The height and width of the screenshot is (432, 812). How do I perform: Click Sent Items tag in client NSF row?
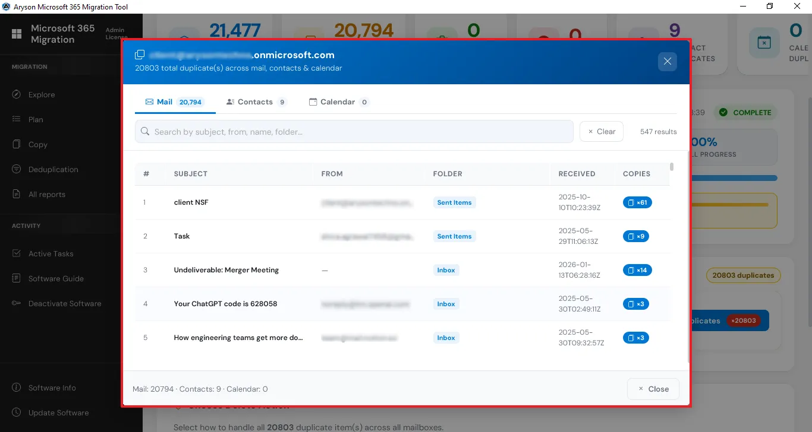(454, 202)
